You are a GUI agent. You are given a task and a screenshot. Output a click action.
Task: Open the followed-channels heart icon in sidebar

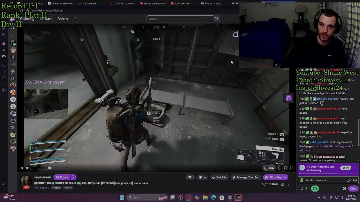pyautogui.click(x=12, y=36)
